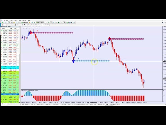This screenshot has width=166, height=125.
Task: Toggle the AutoTrading button
Action: [40, 22]
